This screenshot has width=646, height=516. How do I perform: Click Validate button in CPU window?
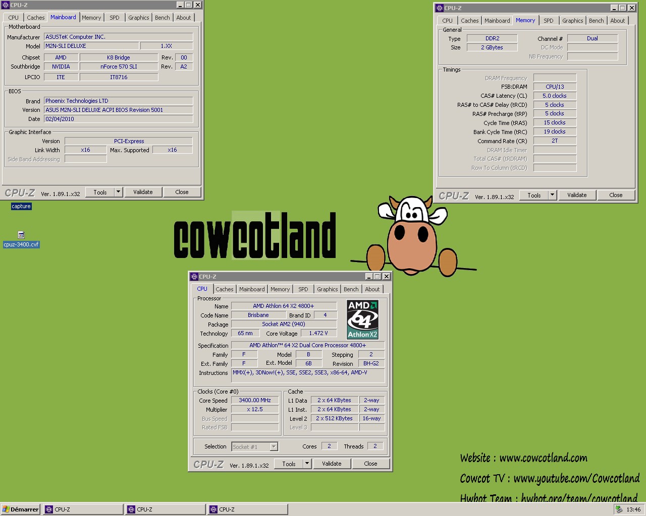click(332, 464)
